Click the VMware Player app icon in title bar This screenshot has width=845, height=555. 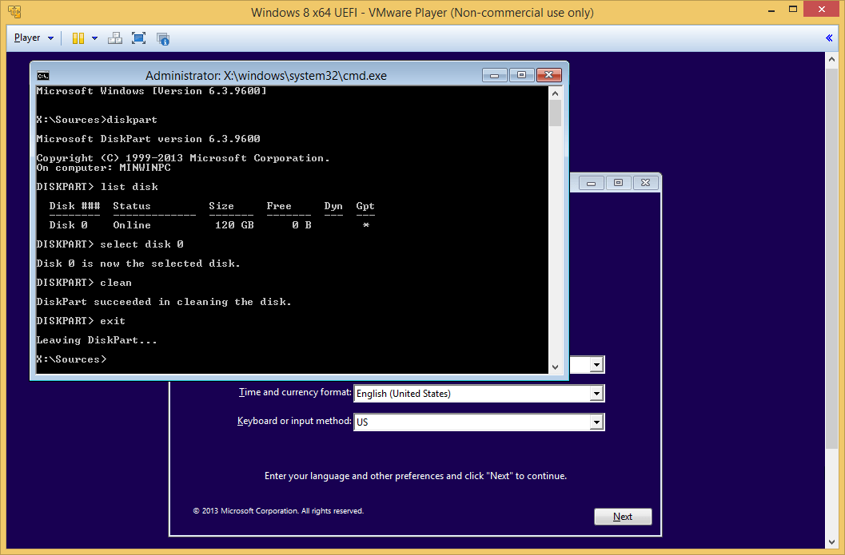coord(14,12)
